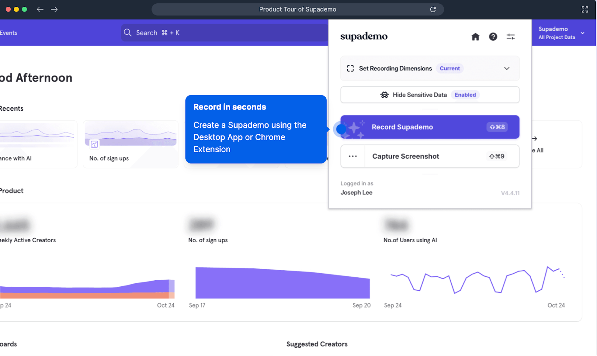Enter fullscreen with the expand icon
The height and width of the screenshot is (356, 597).
(585, 9)
